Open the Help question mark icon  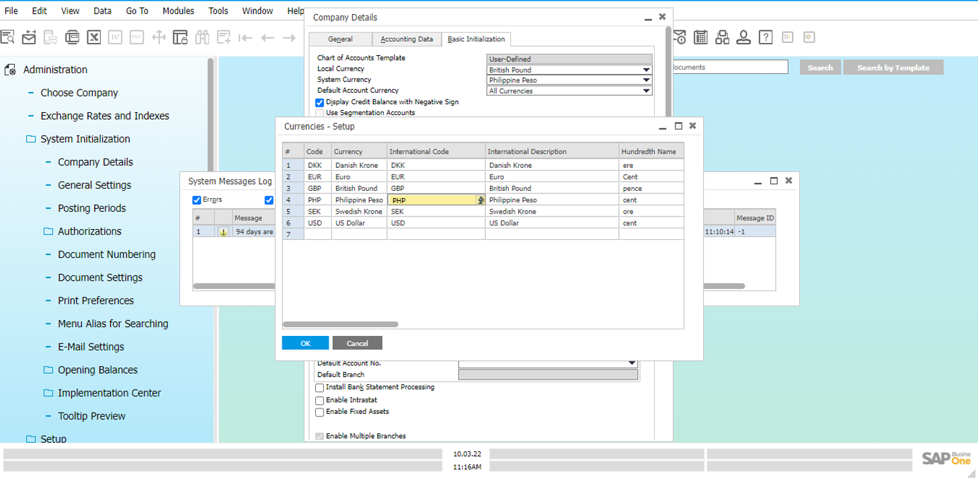(x=765, y=38)
